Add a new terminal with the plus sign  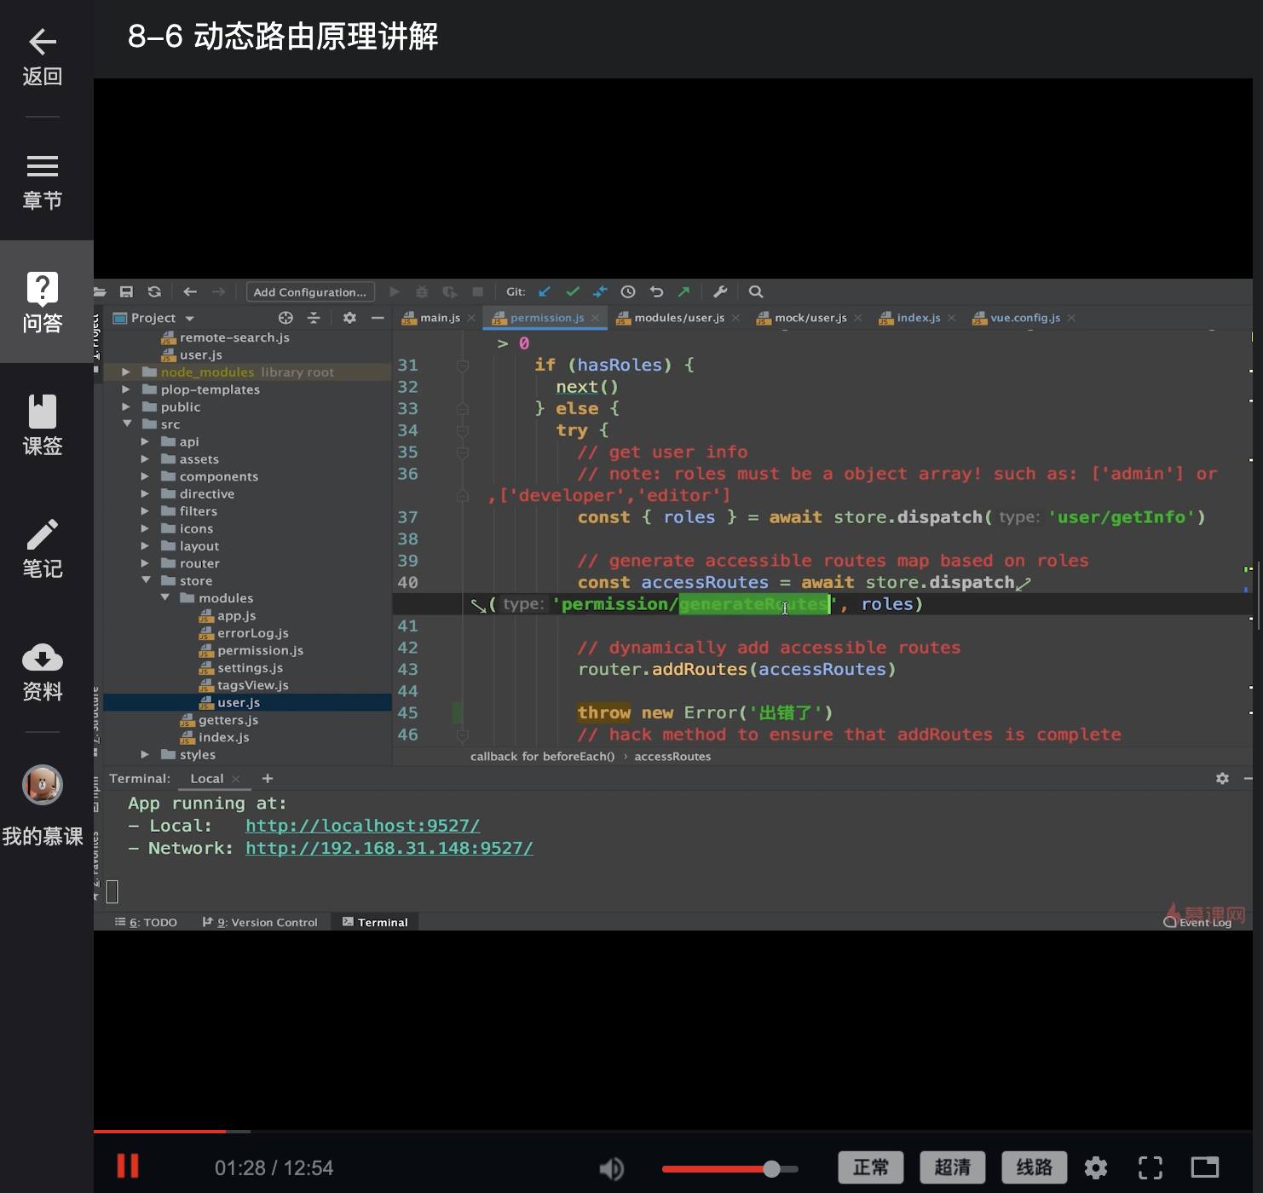pos(267,778)
